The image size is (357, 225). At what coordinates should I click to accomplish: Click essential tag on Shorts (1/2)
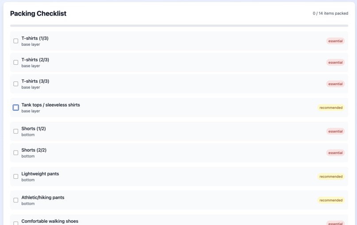tap(335, 131)
